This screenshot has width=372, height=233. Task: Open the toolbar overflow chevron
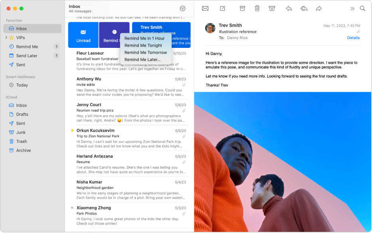tap(352, 8)
